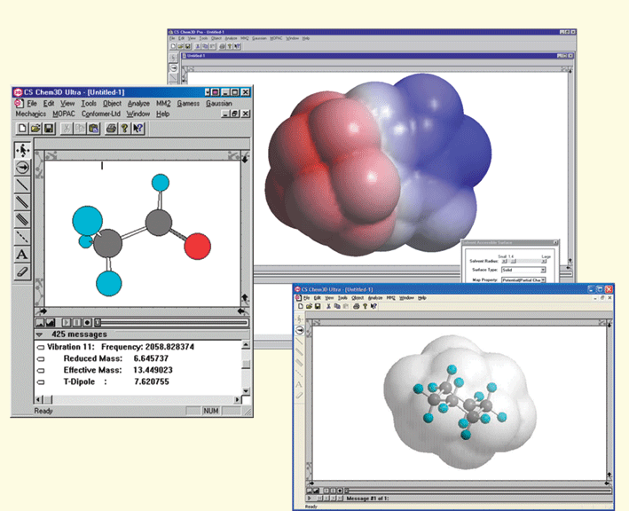The height and width of the screenshot is (511, 629).
Task: Click the 'Frequency: 2058.828374' value
Action: click(147, 347)
